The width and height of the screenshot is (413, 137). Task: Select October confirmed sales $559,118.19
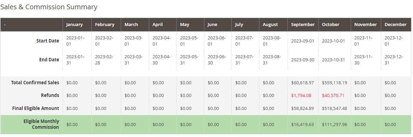(x=334, y=83)
